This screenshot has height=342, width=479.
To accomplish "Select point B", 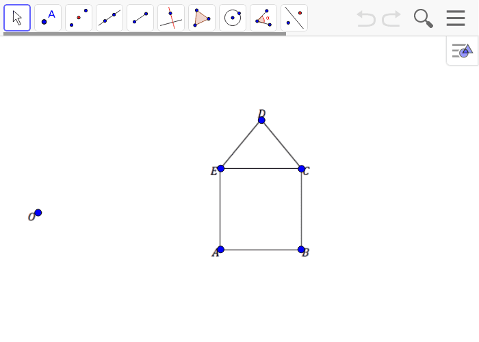I will click(301, 250).
